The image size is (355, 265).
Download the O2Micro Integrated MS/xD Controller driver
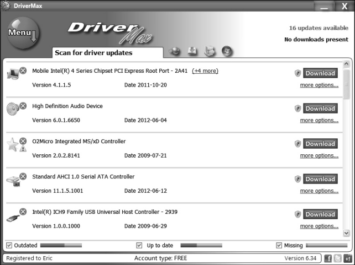(x=320, y=144)
